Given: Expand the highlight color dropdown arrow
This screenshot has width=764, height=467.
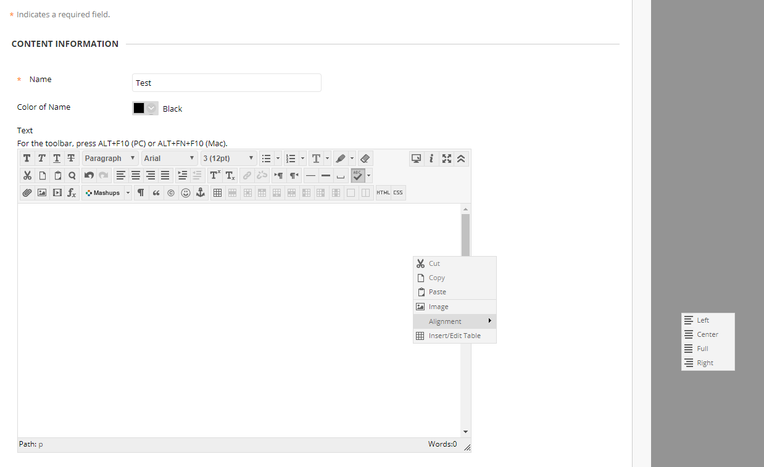Looking at the screenshot, I should click(x=352, y=159).
